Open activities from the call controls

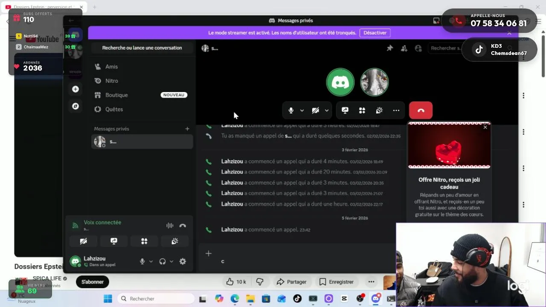tap(362, 110)
